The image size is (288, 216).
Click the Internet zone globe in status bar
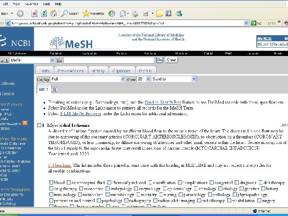pyautogui.click(x=254, y=211)
